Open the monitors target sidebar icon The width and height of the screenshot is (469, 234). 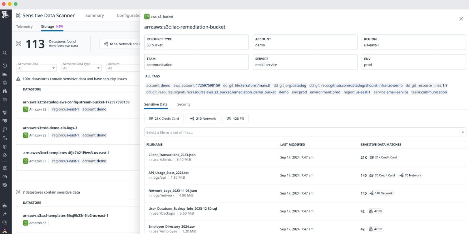click(x=5, y=82)
